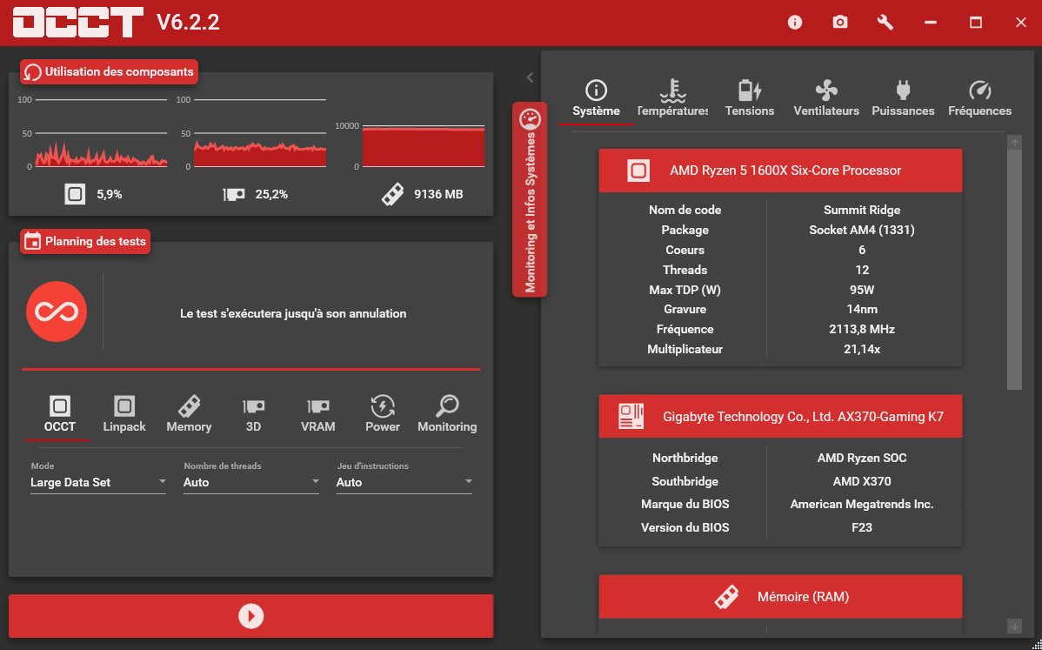Screen dimensions: 1042x650
Task: Select the Linpack test
Action: [x=124, y=414]
